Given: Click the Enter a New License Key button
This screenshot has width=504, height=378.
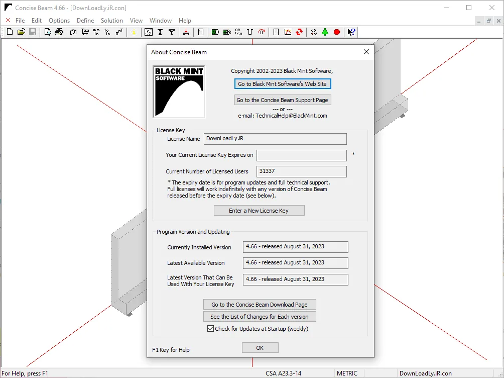Looking at the screenshot, I should click(x=259, y=211).
